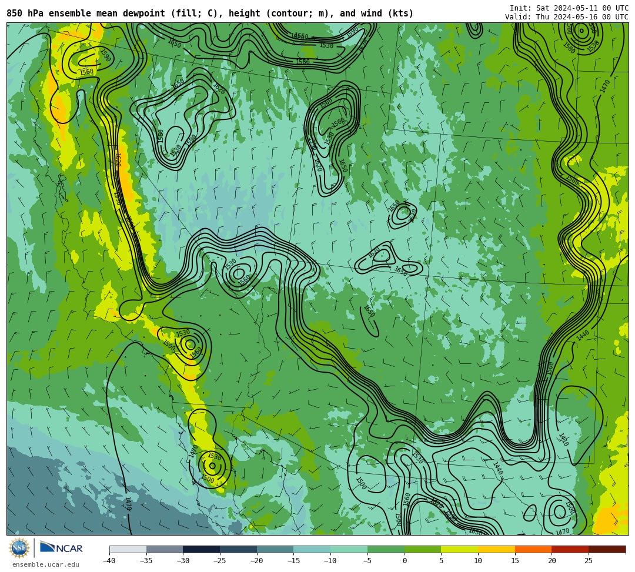
Task: Click the 10 to 15 orange-yellow swatch
Action: [496, 549]
